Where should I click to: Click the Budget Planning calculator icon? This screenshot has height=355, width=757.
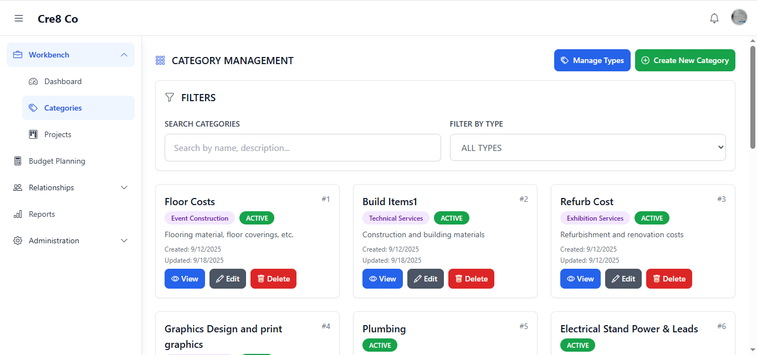(18, 161)
